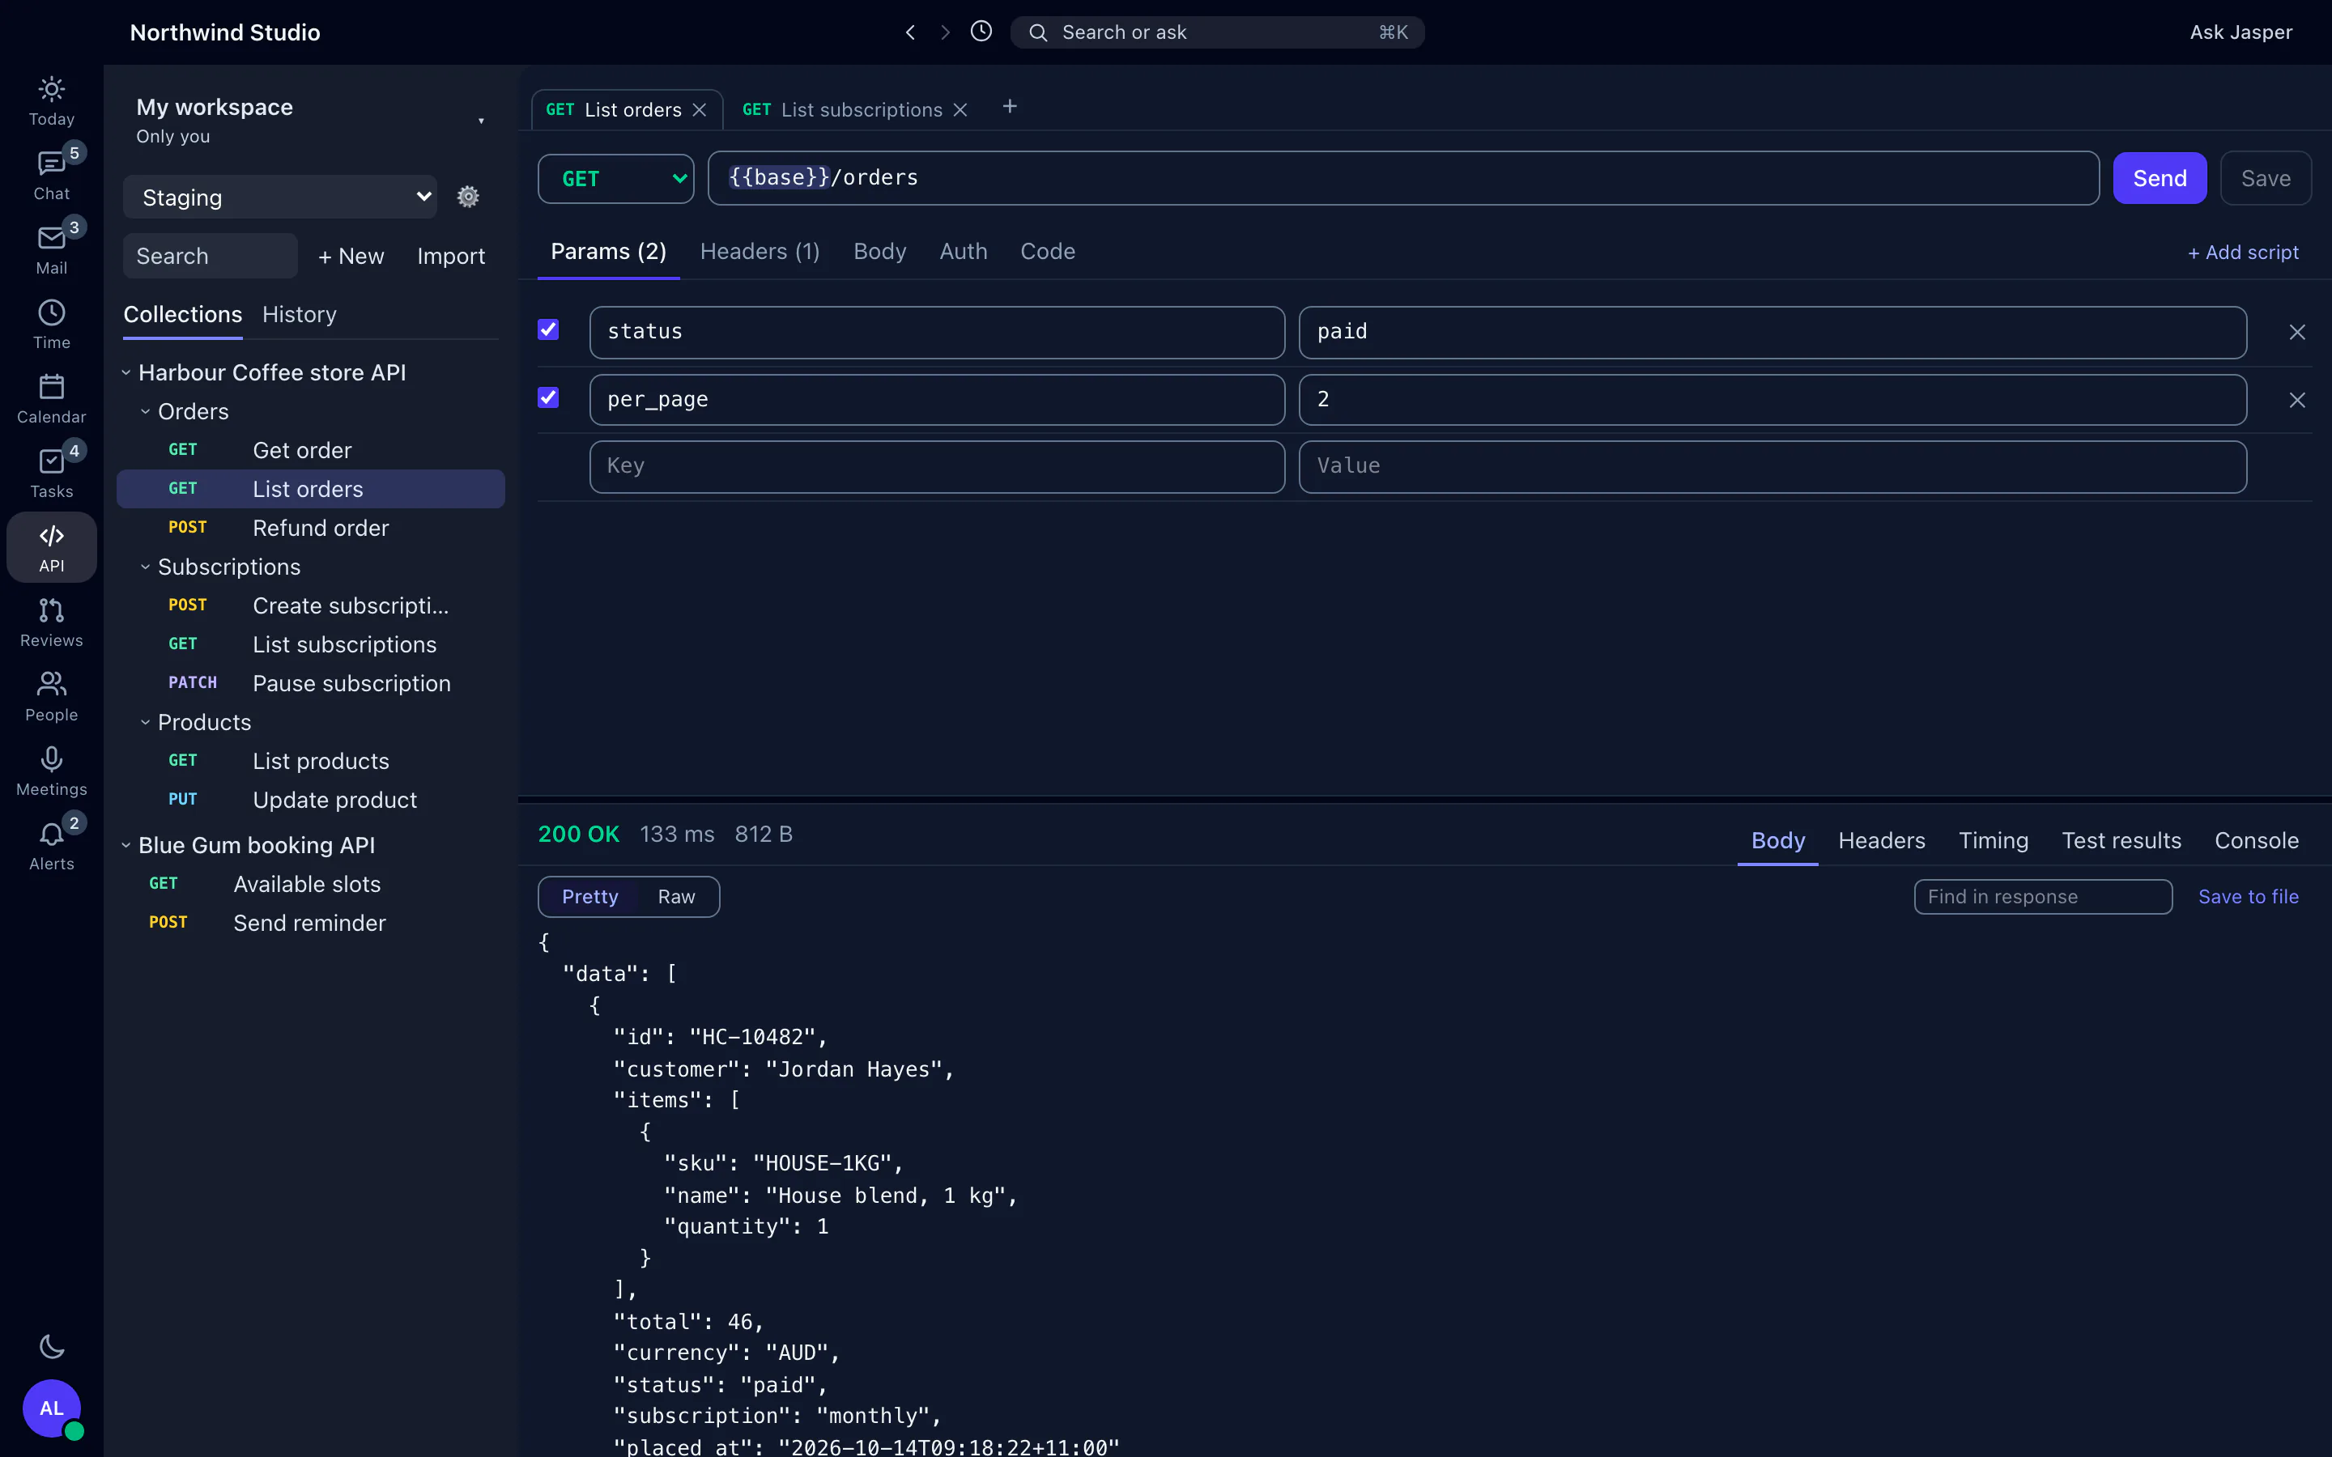Open People in the sidebar
Screen dimensions: 2332x1457
[x=51, y=697]
